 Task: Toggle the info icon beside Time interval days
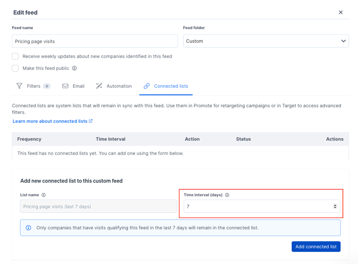[x=227, y=195]
